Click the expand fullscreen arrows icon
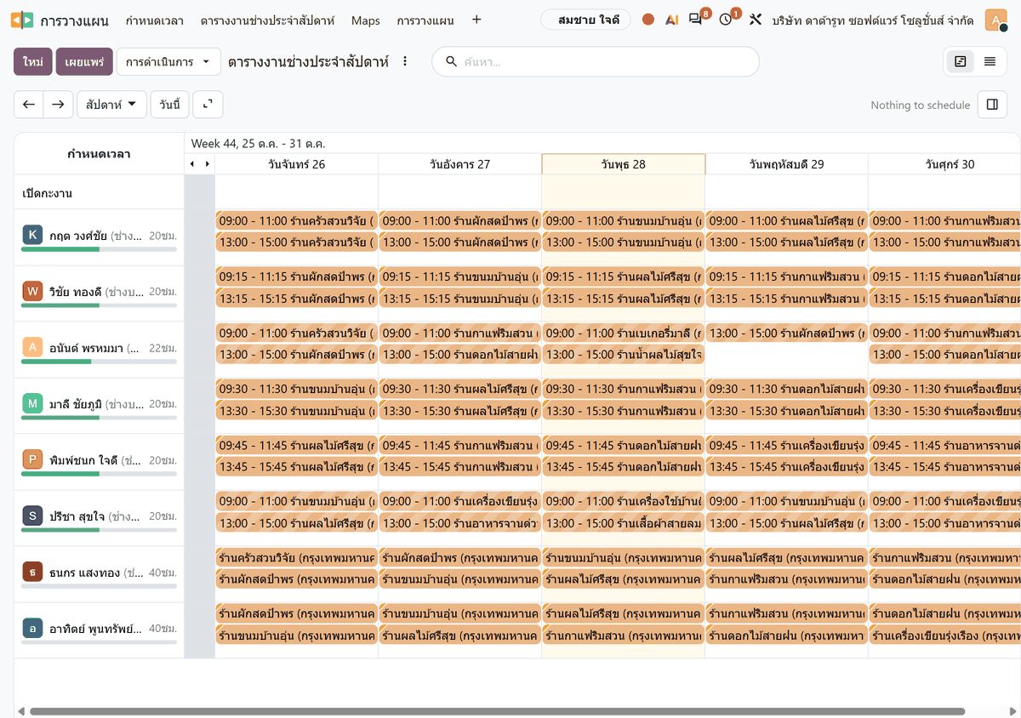The image size is (1021, 718). pyautogui.click(x=208, y=105)
